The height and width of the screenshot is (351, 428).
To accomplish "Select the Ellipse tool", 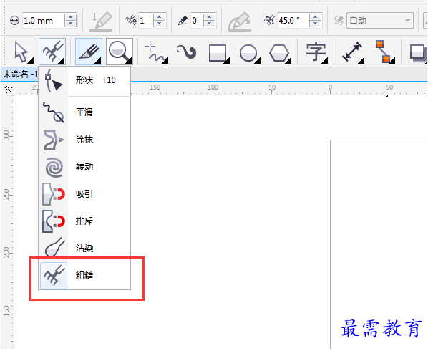I will (249, 53).
